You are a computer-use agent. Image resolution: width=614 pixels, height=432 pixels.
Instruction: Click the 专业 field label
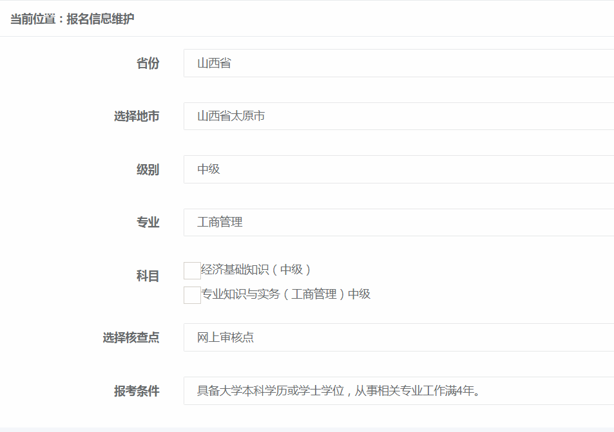pyautogui.click(x=148, y=223)
